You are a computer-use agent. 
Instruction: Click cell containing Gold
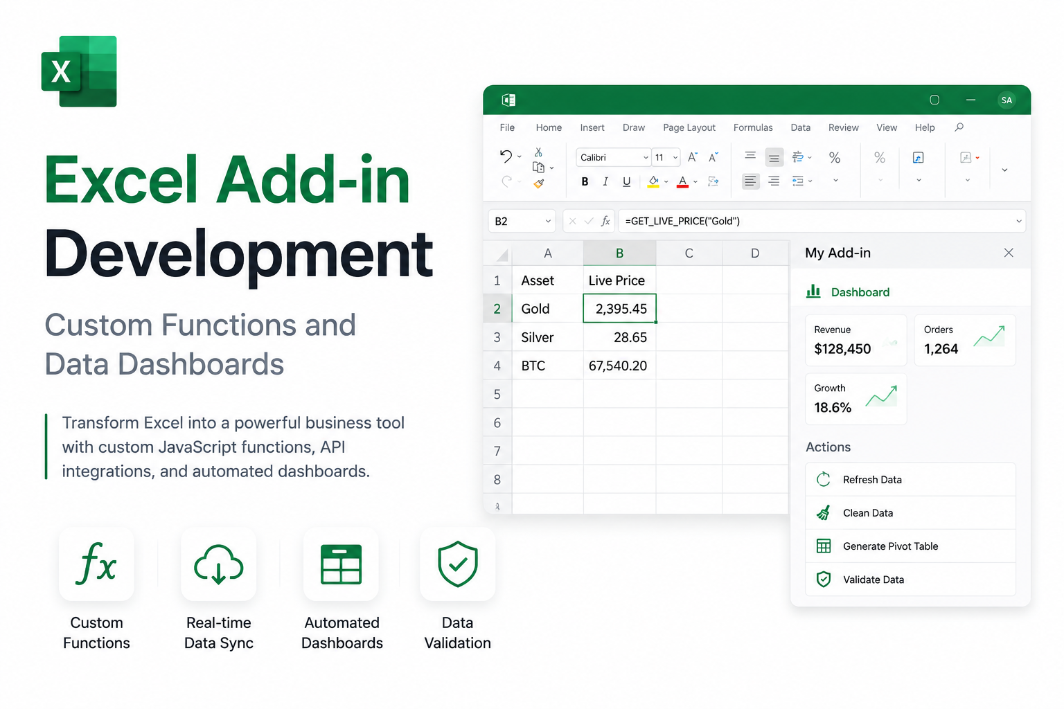point(547,309)
